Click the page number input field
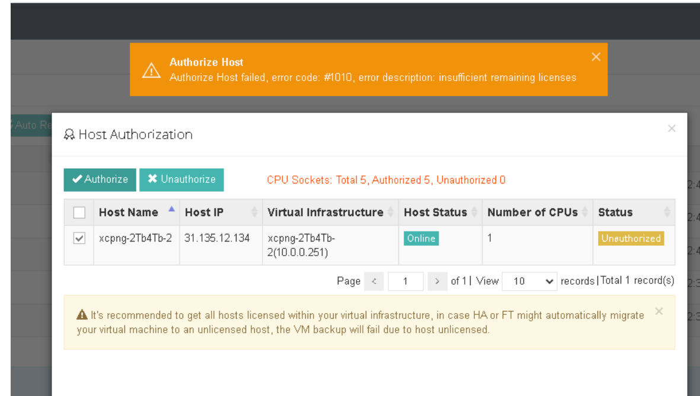 tap(405, 281)
